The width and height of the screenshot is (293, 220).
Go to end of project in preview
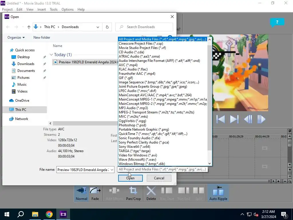234,119
